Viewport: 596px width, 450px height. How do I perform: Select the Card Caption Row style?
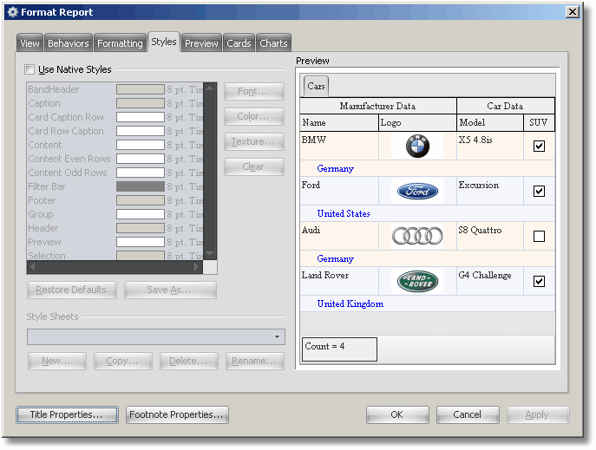pyautogui.click(x=115, y=117)
